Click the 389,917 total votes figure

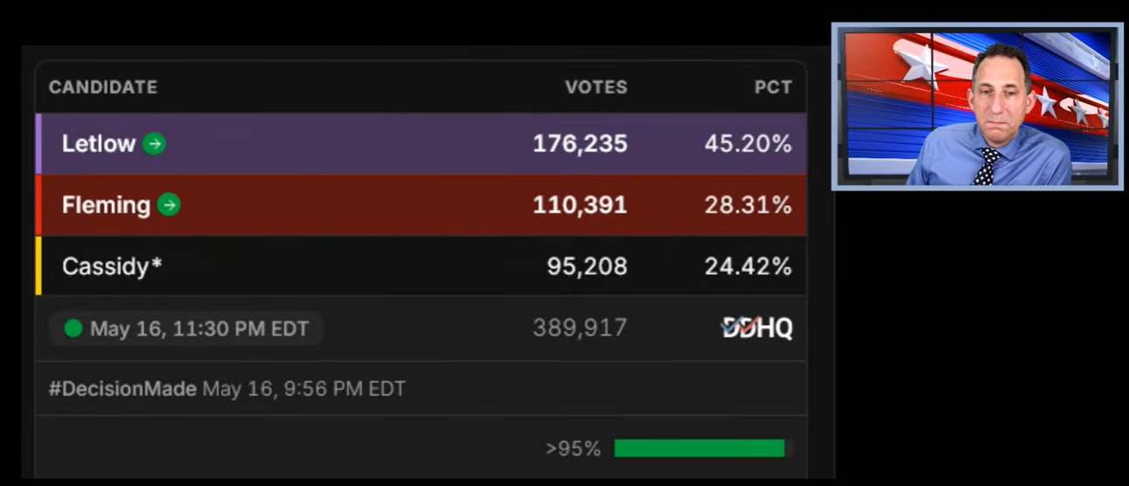point(579,328)
